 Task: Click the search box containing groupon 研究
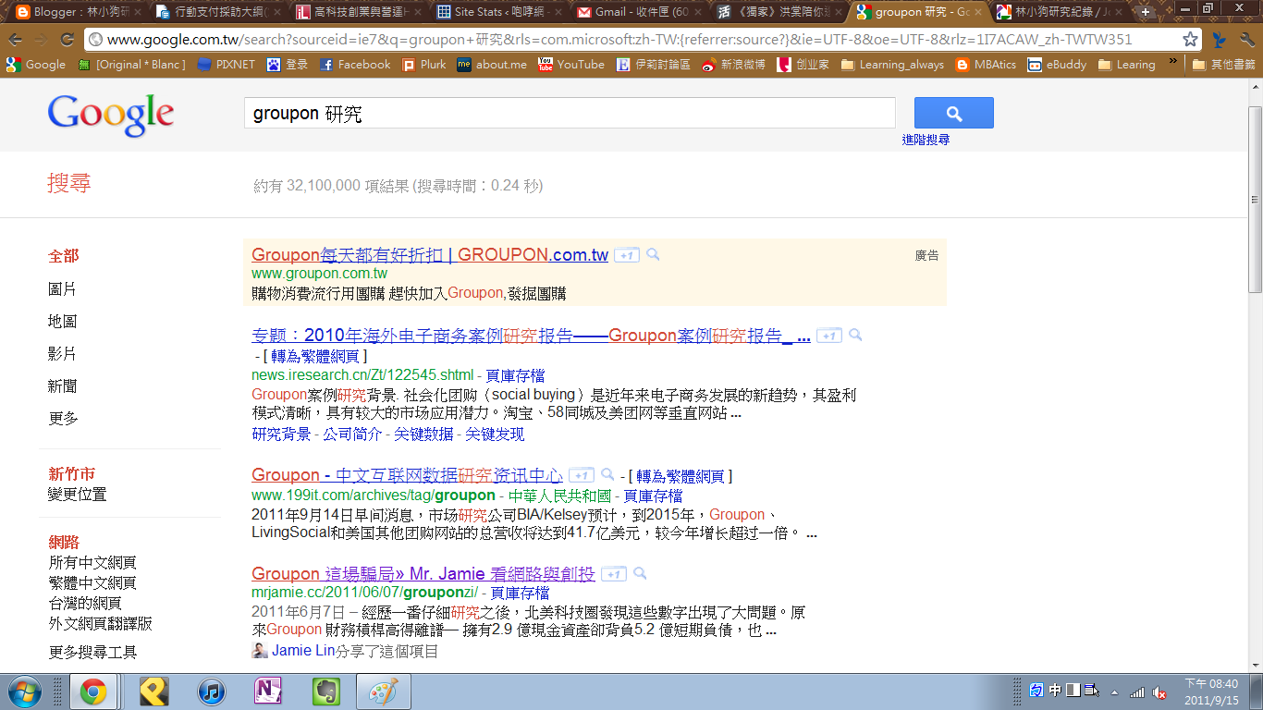[x=570, y=114]
